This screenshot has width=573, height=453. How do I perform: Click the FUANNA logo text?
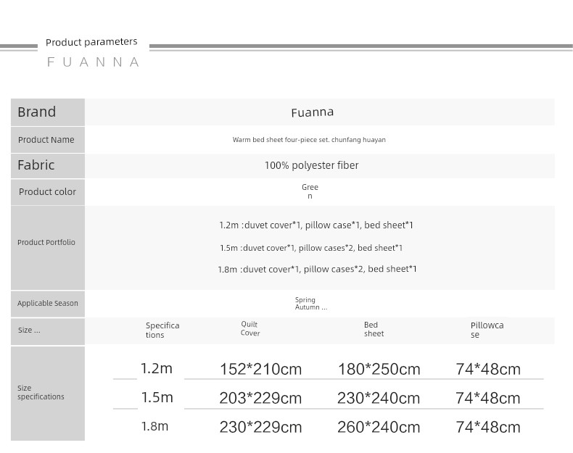[93, 62]
